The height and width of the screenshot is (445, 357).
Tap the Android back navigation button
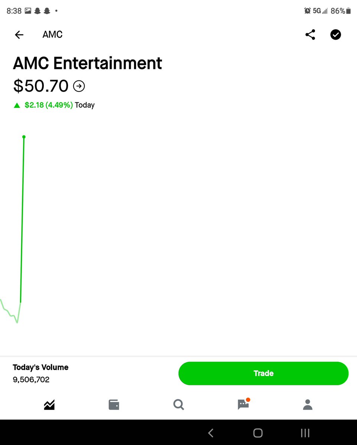[211, 433]
